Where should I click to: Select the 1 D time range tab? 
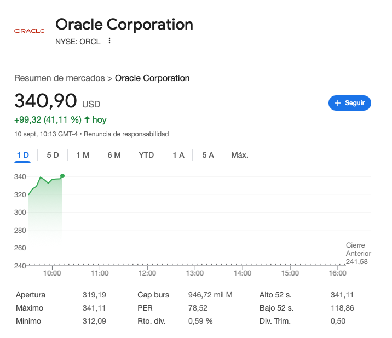[23, 155]
